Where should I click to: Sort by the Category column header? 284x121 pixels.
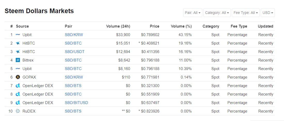(211, 26)
